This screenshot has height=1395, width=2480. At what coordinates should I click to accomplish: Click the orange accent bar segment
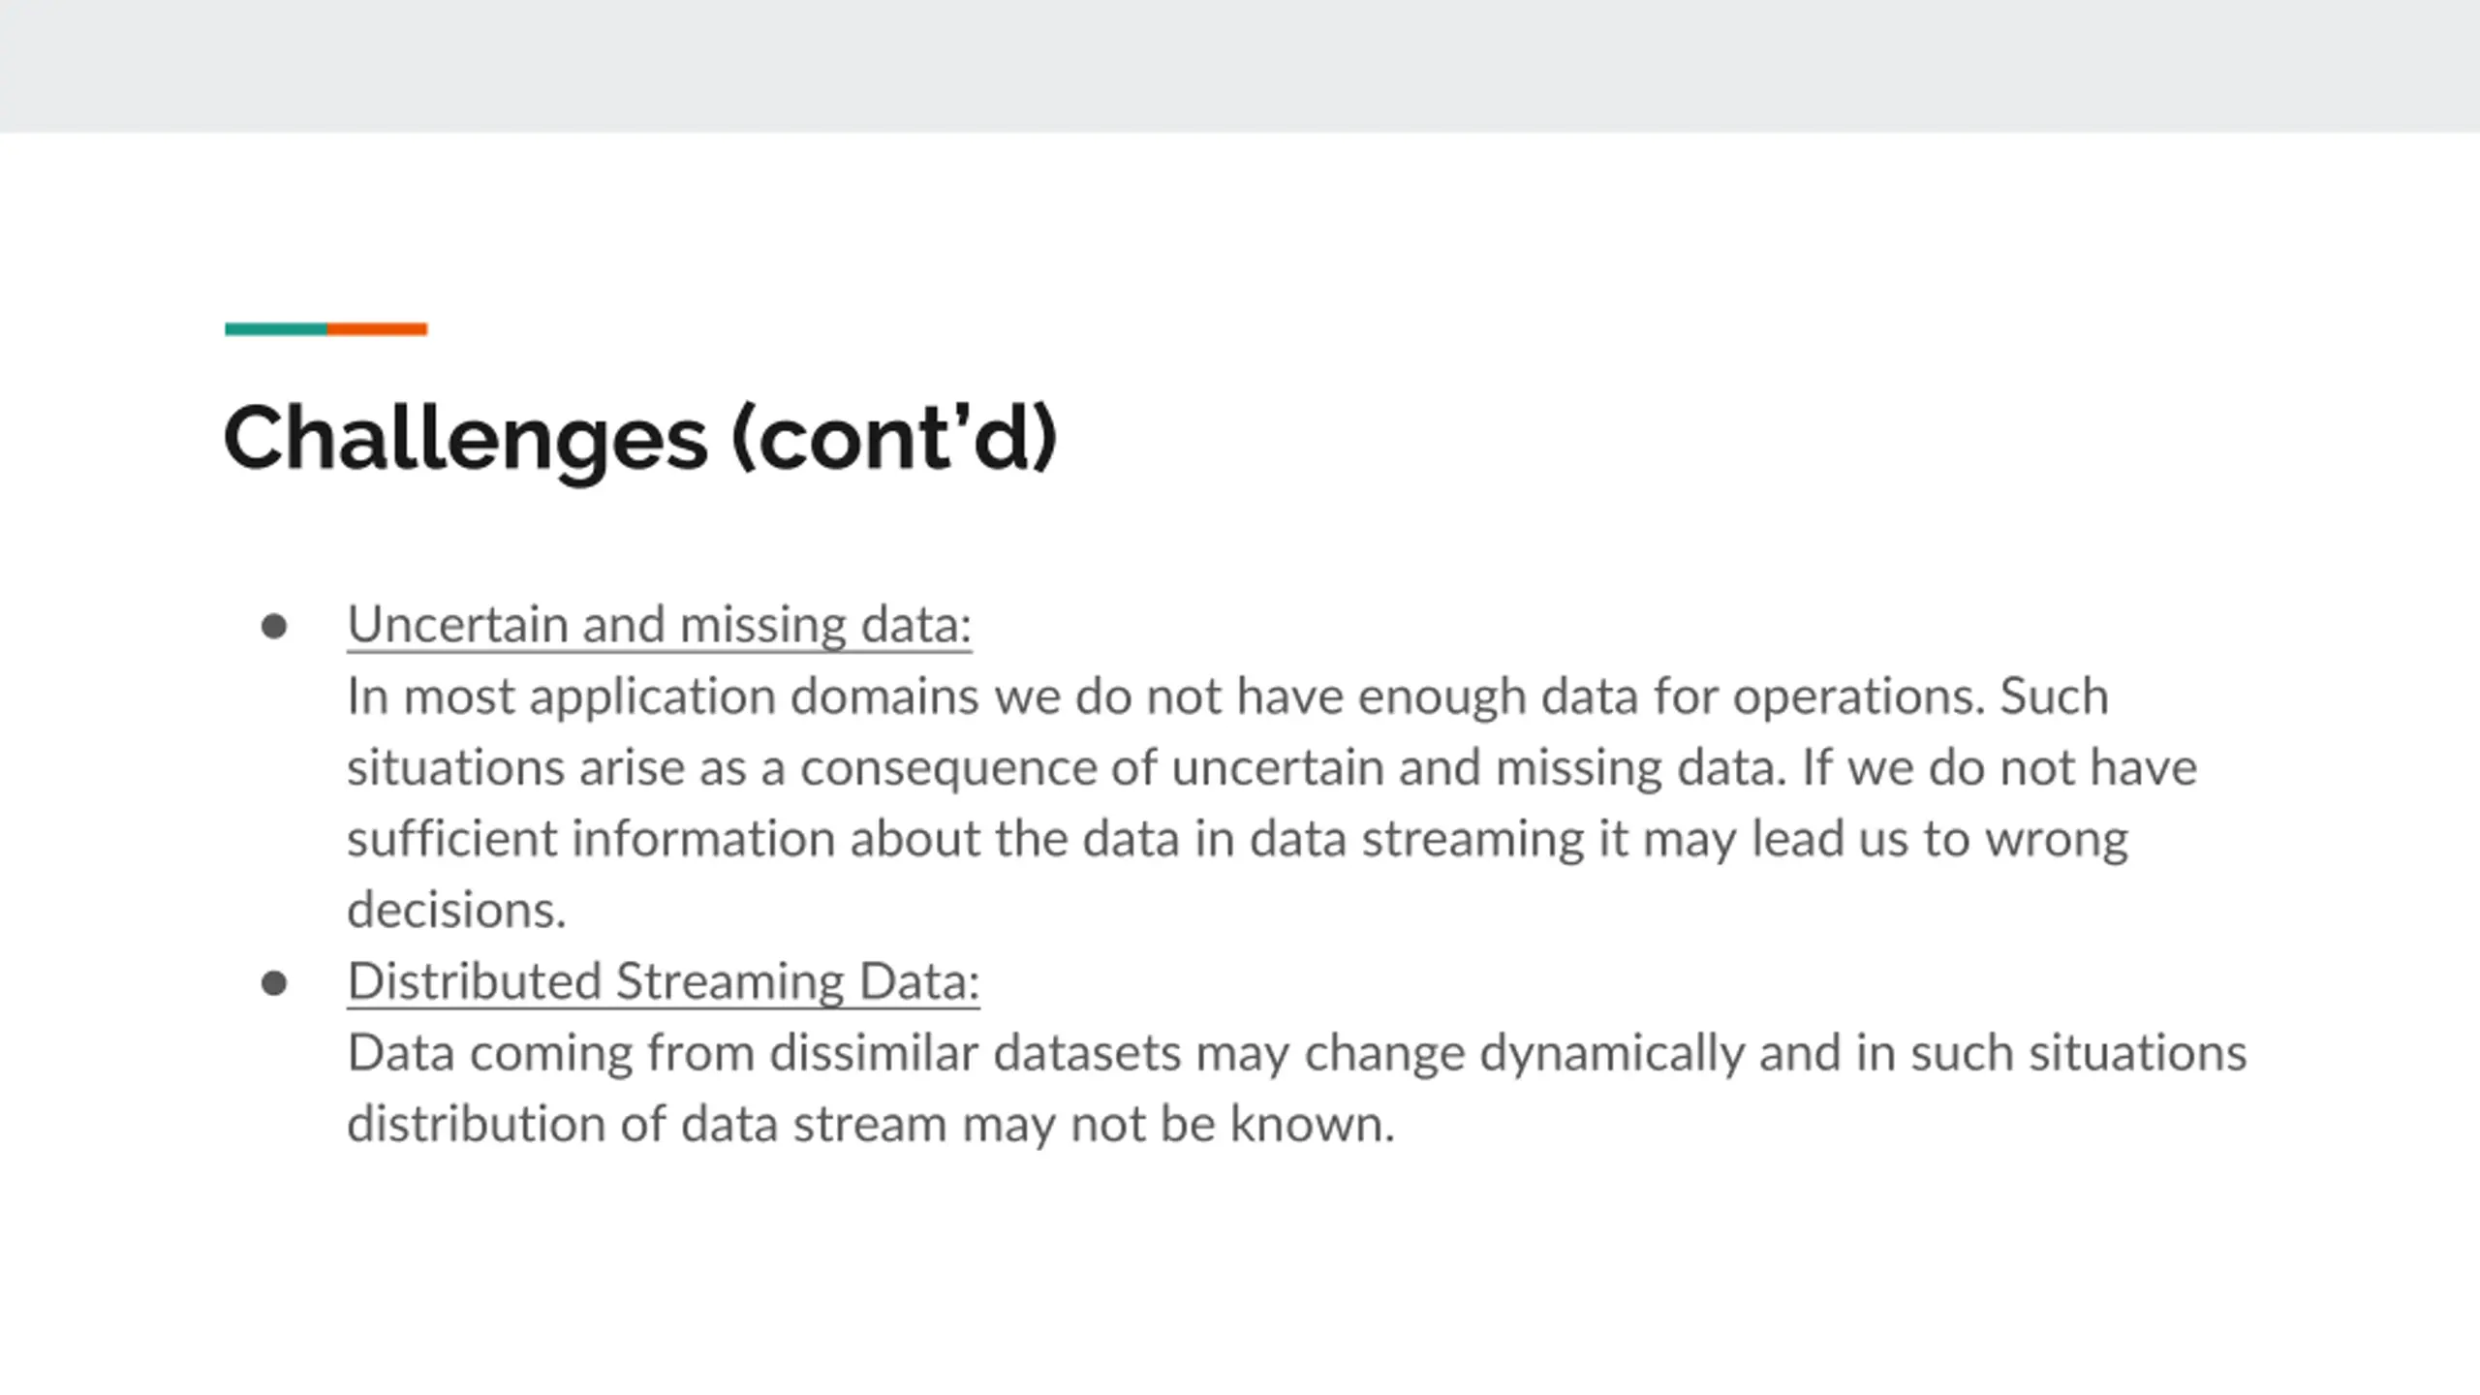point(377,329)
